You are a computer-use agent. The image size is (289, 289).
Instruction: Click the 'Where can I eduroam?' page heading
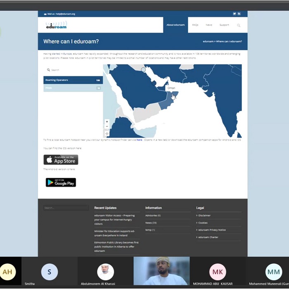tap(71, 41)
